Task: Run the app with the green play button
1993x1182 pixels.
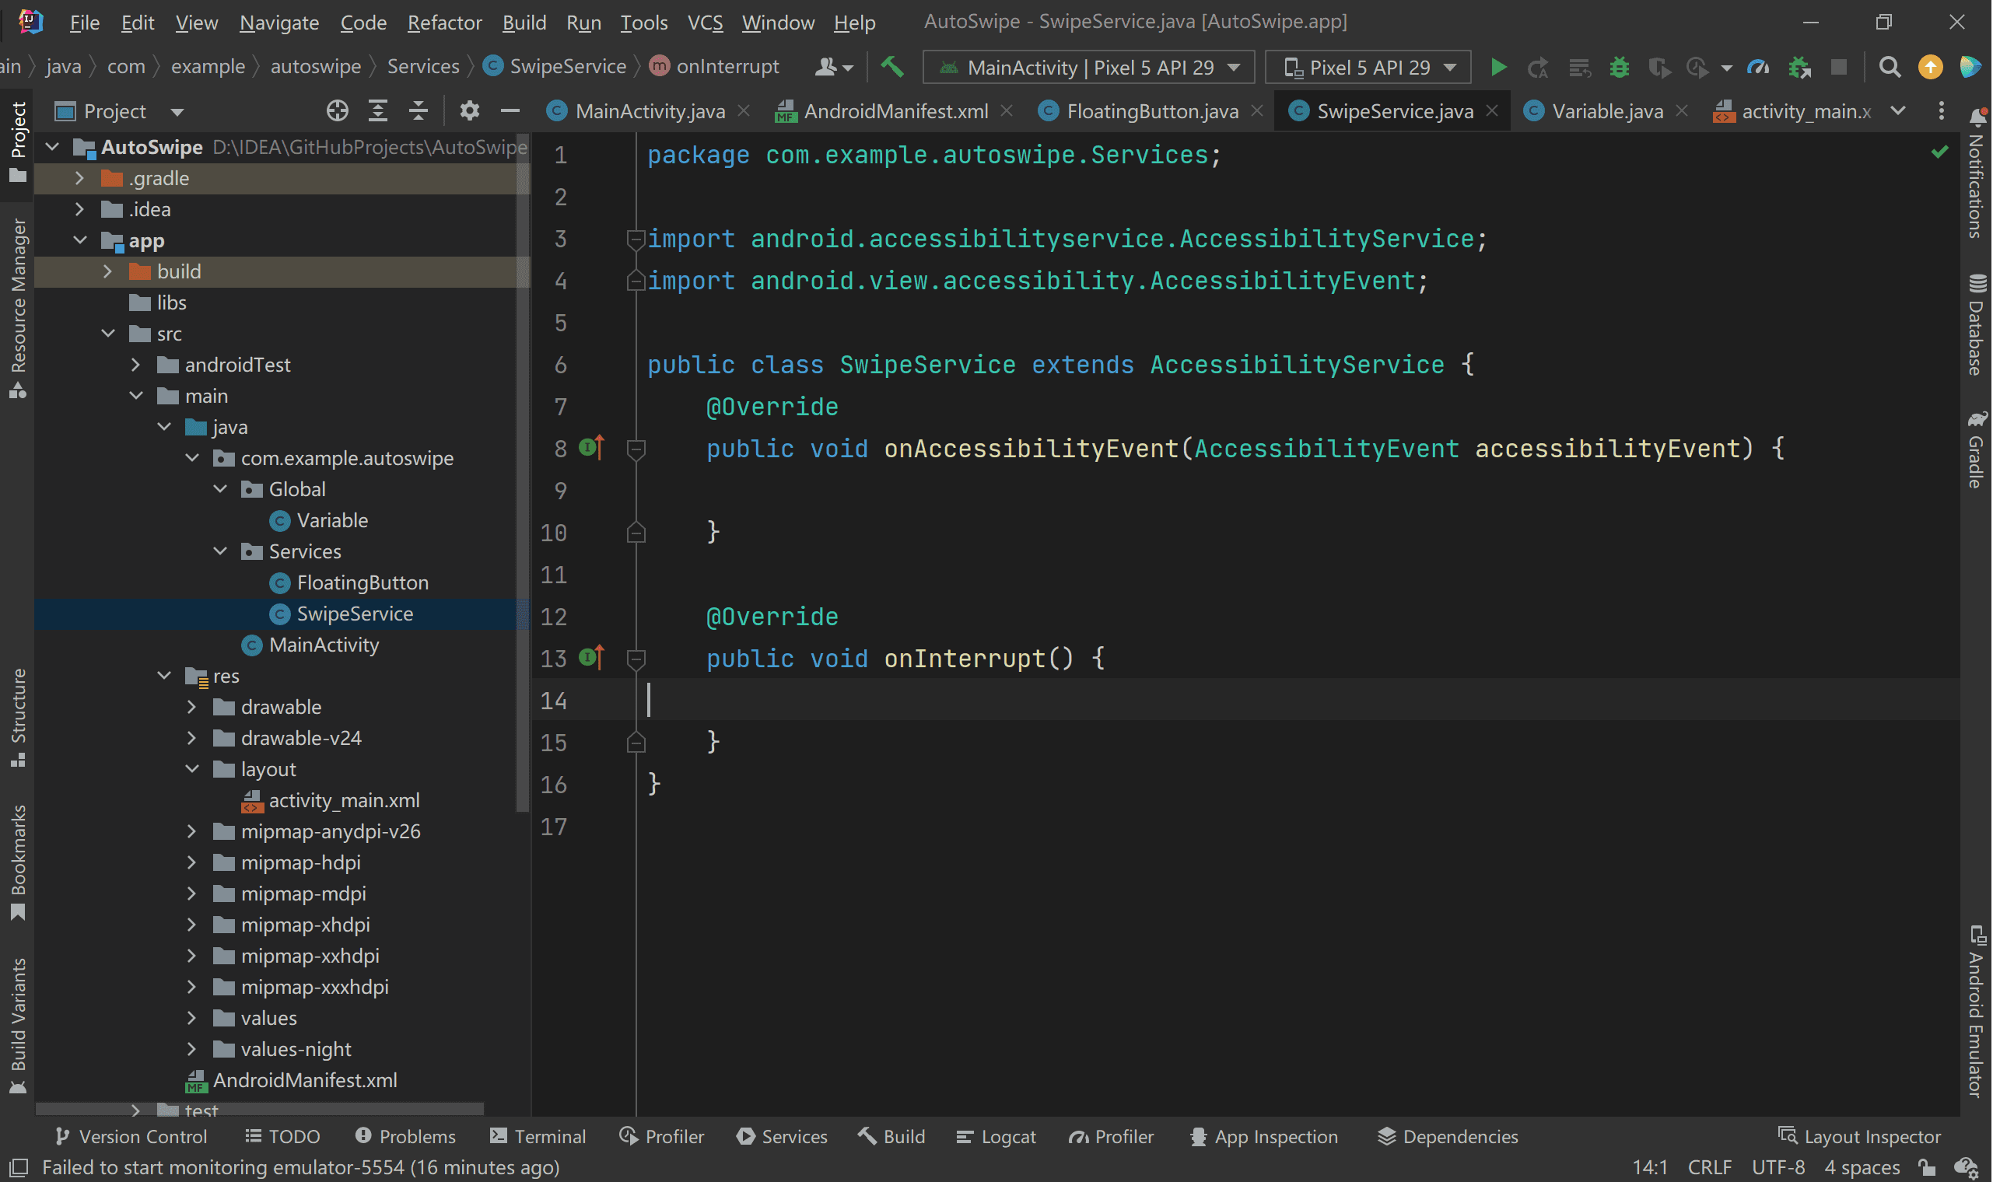Action: point(1498,68)
